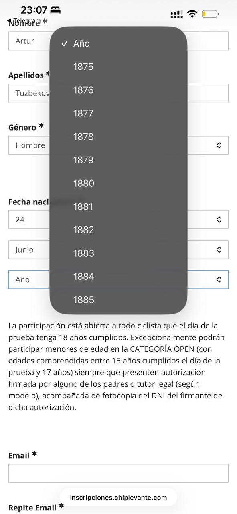Screen dimensions: 237x514
Task: Choose year 1875 from the list
Action: (x=118, y=67)
